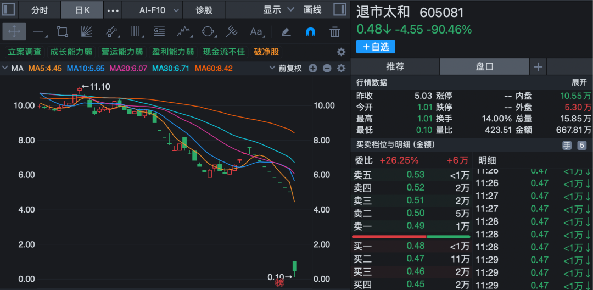This screenshot has width=593, height=290.
Task: Toggle the left sidebar panel icon
Action: click(9, 9)
